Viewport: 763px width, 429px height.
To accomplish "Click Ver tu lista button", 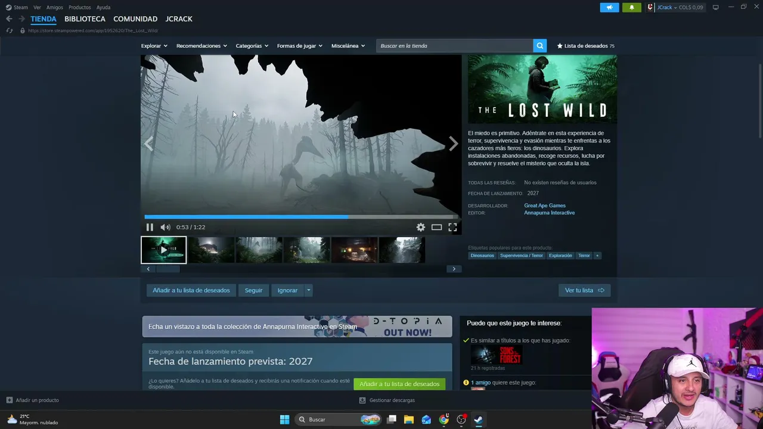I will point(585,290).
